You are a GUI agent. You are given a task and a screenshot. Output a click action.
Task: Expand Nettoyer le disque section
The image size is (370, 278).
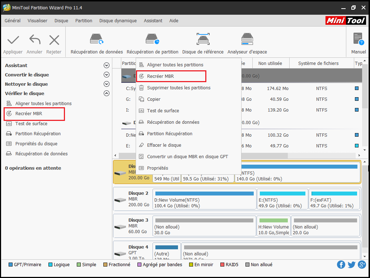107,84
